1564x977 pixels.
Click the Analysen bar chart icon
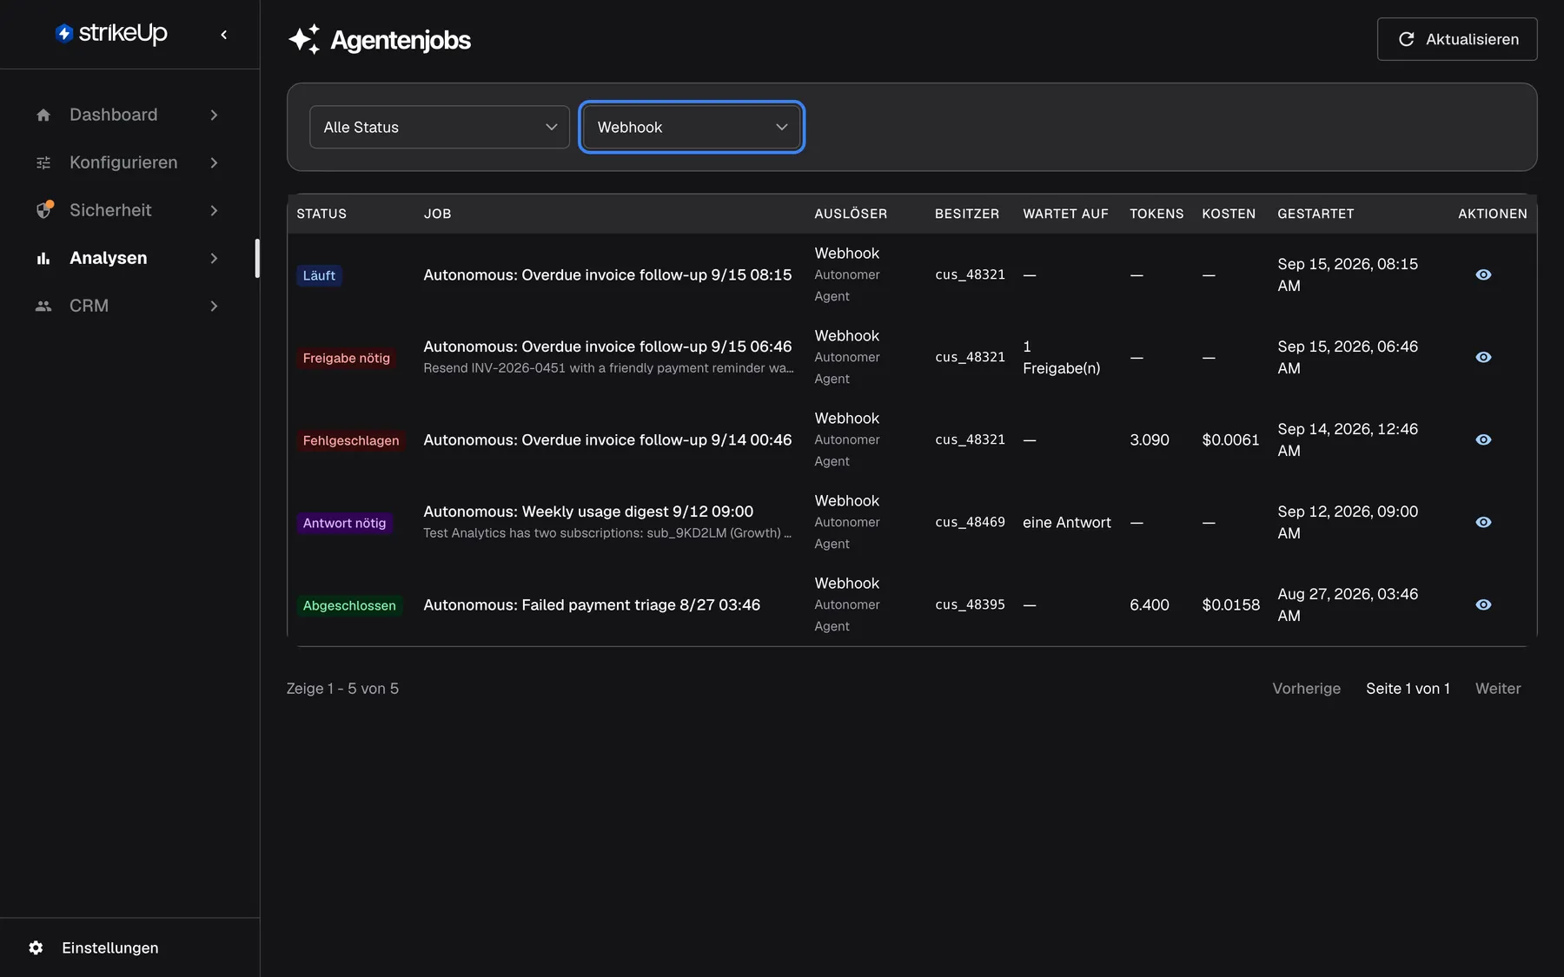43,258
